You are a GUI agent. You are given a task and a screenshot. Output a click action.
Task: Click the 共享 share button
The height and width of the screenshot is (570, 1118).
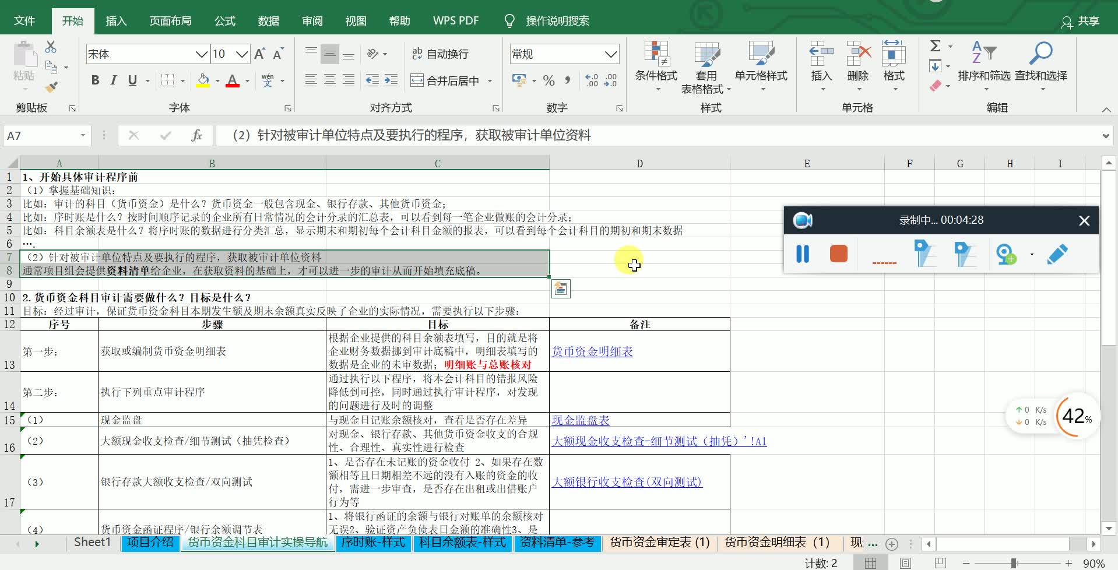pyautogui.click(x=1080, y=21)
